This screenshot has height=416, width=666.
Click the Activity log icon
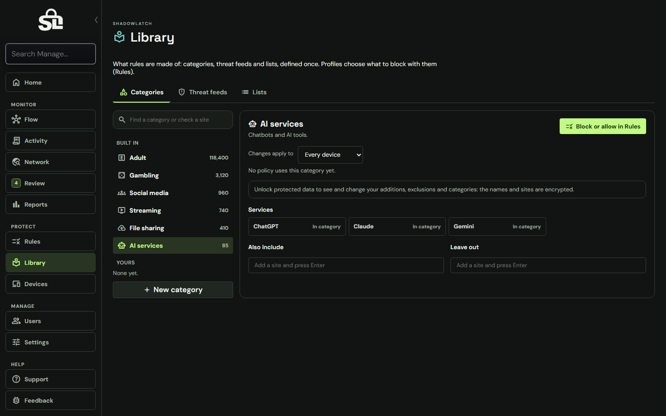tap(16, 141)
